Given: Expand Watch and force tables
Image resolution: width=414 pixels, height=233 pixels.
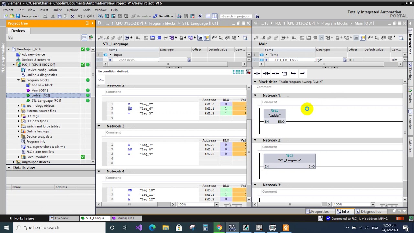Looking at the screenshot, I should [19, 126].
